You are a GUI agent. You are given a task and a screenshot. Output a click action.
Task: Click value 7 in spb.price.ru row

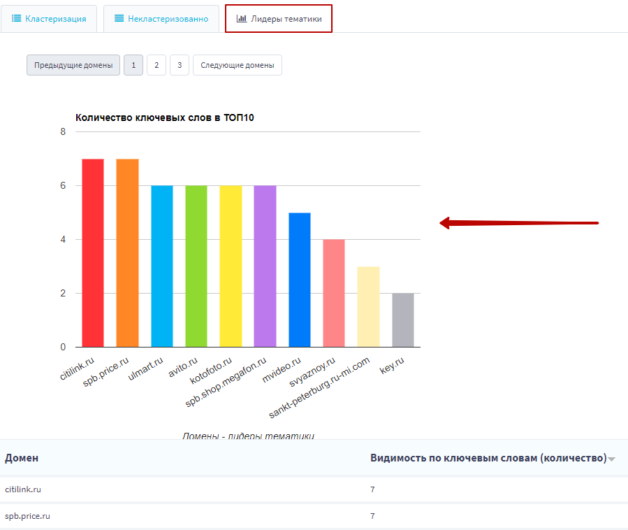(x=372, y=516)
